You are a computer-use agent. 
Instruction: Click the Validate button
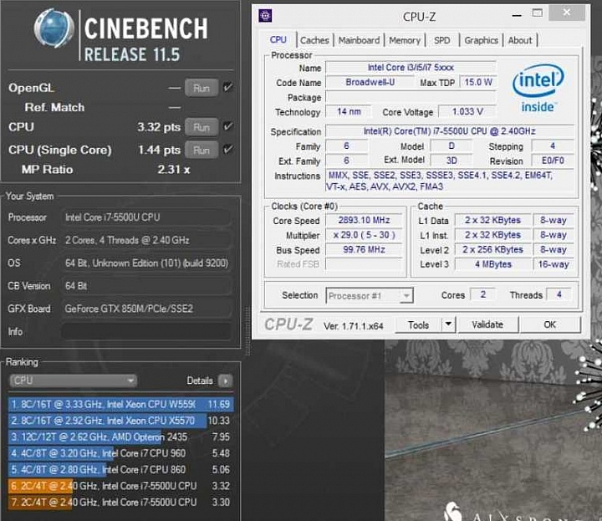[x=487, y=324]
